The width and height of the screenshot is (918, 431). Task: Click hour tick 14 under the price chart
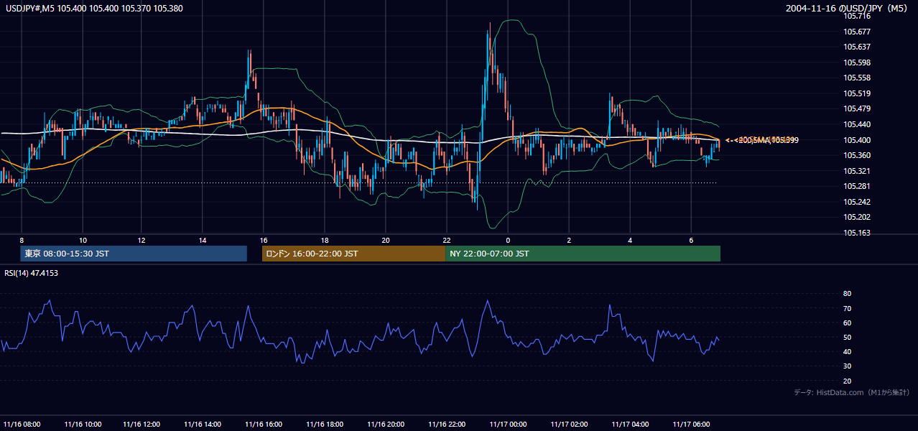(x=203, y=240)
